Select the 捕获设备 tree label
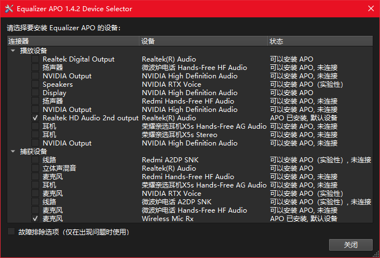Viewport: 380px width, 258px height. pyautogui.click(x=34, y=152)
